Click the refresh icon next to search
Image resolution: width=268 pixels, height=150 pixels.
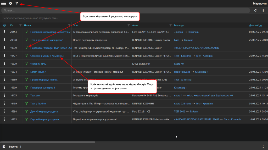point(255,10)
